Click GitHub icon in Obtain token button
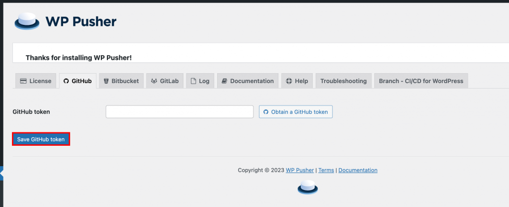This screenshot has height=207, width=509. tap(266, 112)
